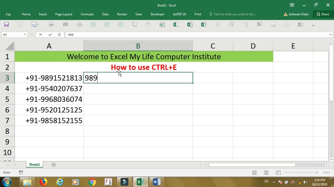Click the volume icon in system tray
Viewport: 334px width, 187px height.
pyautogui.click(x=306, y=181)
